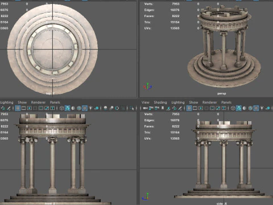The image size is (273, 205).
Task: Click 'Verts:' label in persp view
Action: coord(148,4)
